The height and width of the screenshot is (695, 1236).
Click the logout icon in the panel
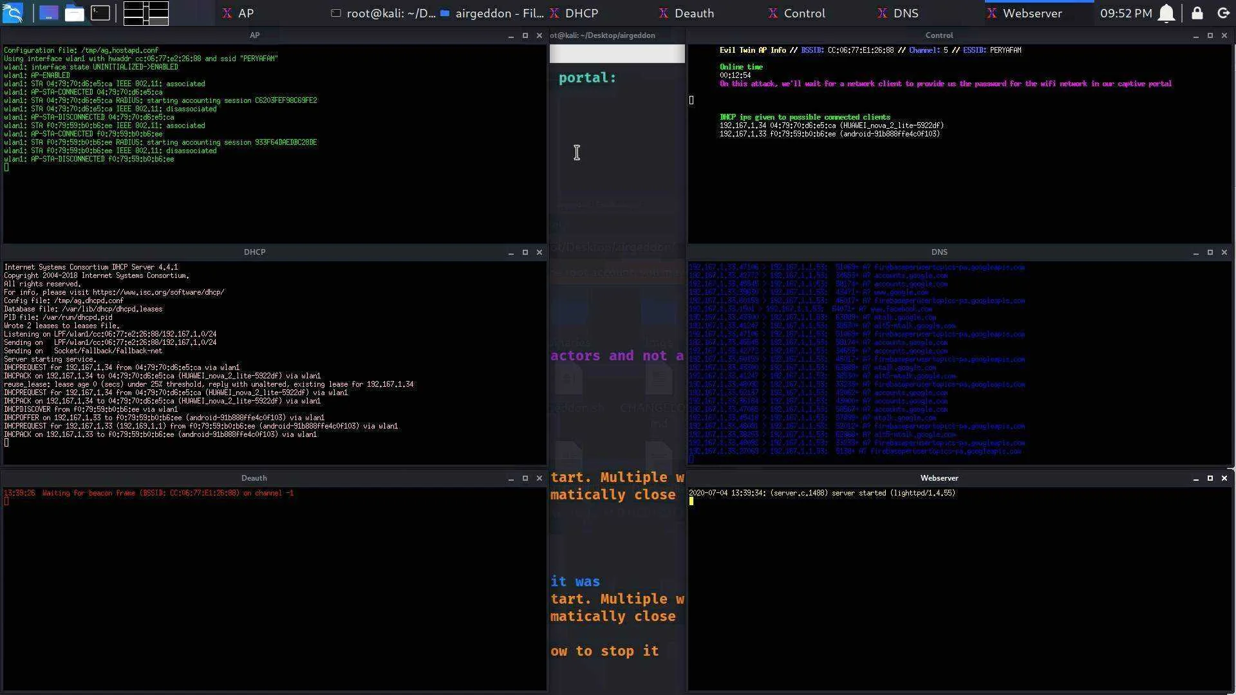pyautogui.click(x=1223, y=13)
